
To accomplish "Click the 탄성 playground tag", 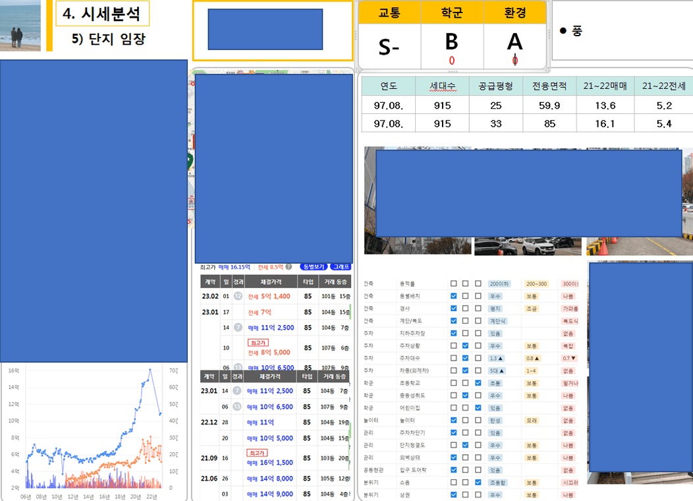I will click(495, 421).
